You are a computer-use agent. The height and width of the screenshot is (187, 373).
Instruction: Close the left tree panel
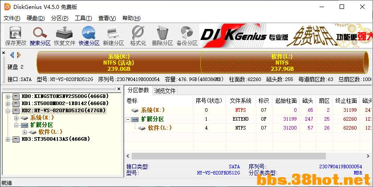pos(119,89)
